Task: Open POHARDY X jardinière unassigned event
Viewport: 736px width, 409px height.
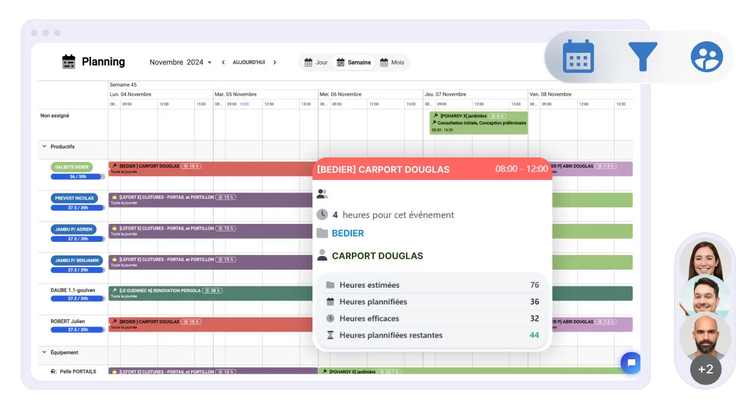Action: [478, 123]
